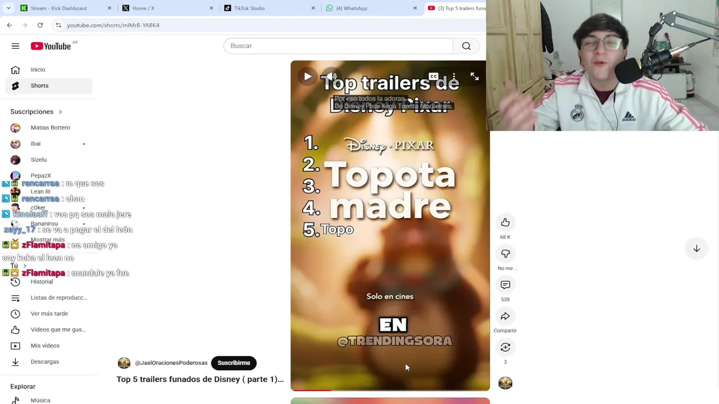Close the TikTok Studio tab
This screenshot has width=719, height=404.
tap(313, 8)
